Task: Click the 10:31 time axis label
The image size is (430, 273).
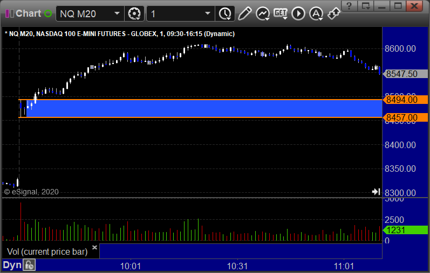Action: [x=237, y=266]
